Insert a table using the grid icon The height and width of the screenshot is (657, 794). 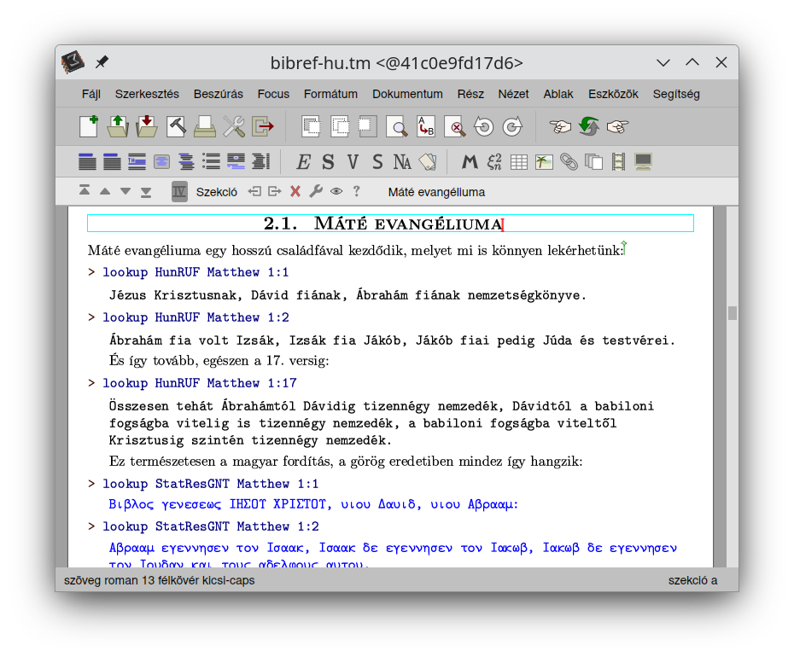coord(519,161)
